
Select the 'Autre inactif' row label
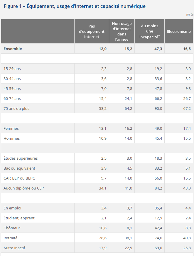[x=14, y=248]
